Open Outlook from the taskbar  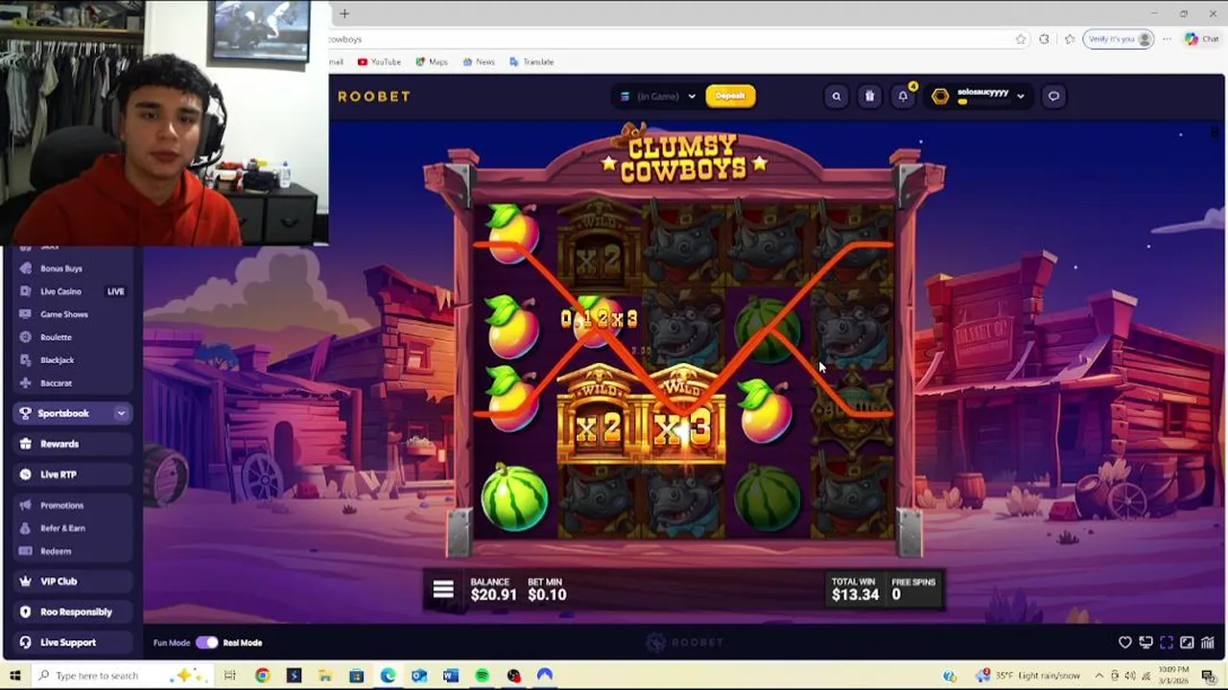419,676
